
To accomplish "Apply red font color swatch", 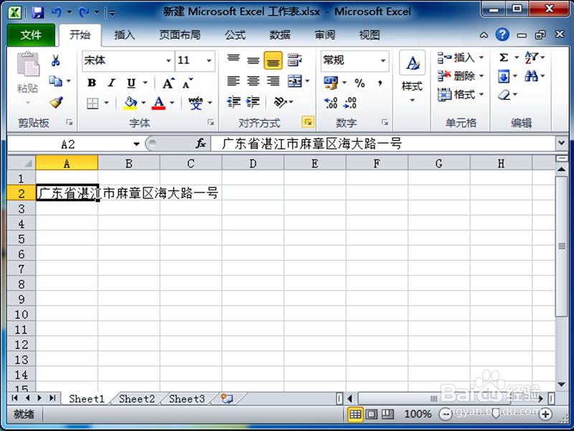I will click(159, 103).
